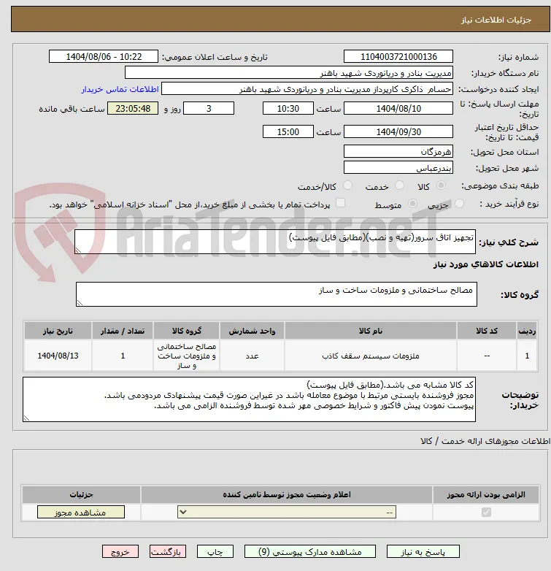Viewport: 551px width, 571px height.
Task: Click the announcement date field 1404/08/06 - 10:22
Action: [104, 57]
